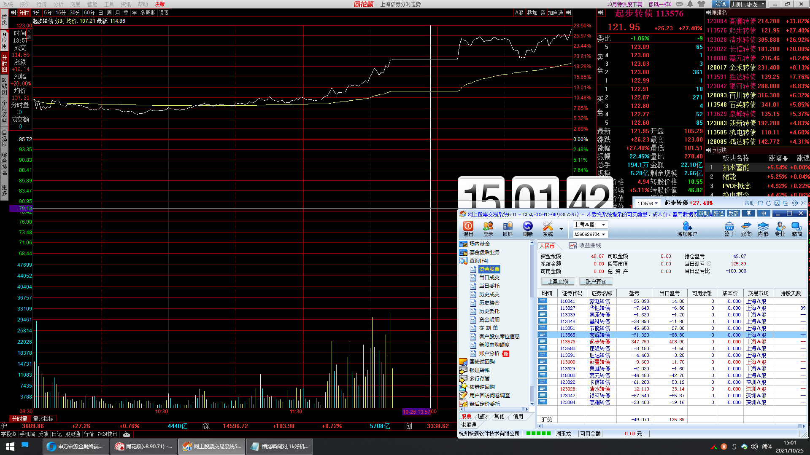Image resolution: width=810 pixels, height=455 pixels.
Task: Click 帮助 in trading title bar
Action: pyautogui.click(x=703, y=213)
